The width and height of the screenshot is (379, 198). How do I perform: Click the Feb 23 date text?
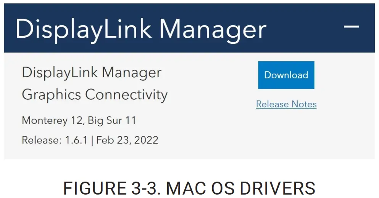click(112, 140)
